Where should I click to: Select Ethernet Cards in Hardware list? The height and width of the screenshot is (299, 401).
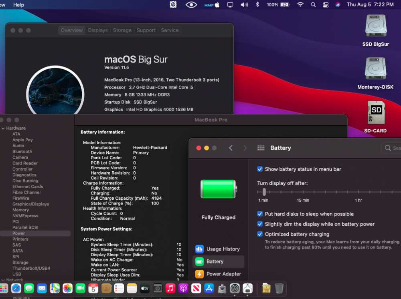(28, 187)
